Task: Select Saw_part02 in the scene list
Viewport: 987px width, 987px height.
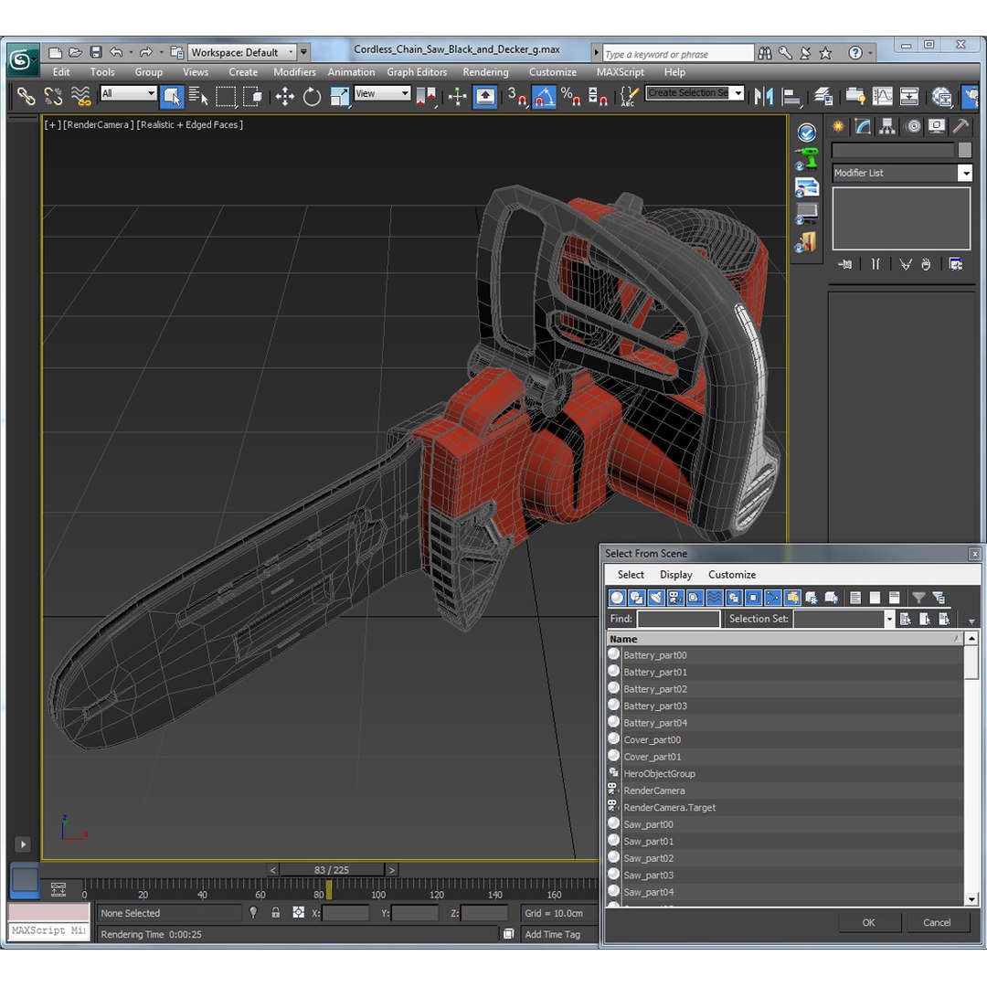Action: click(x=784, y=858)
